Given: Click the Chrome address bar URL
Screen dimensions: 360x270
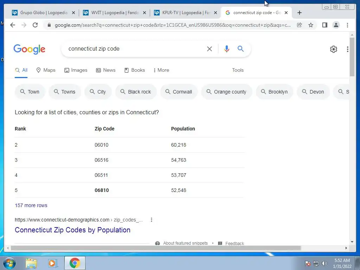Looking at the screenshot, I should pos(173,25).
